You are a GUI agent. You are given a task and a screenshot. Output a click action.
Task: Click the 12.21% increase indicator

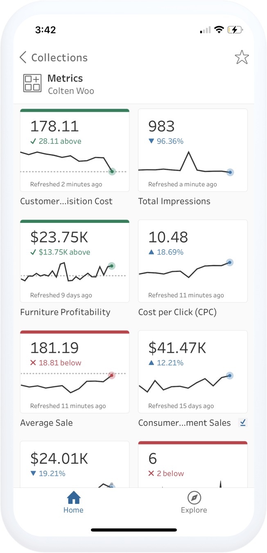tap(166, 363)
